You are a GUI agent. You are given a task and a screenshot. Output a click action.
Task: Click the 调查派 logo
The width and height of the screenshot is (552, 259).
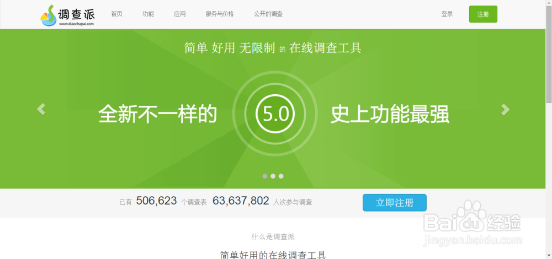coord(67,15)
